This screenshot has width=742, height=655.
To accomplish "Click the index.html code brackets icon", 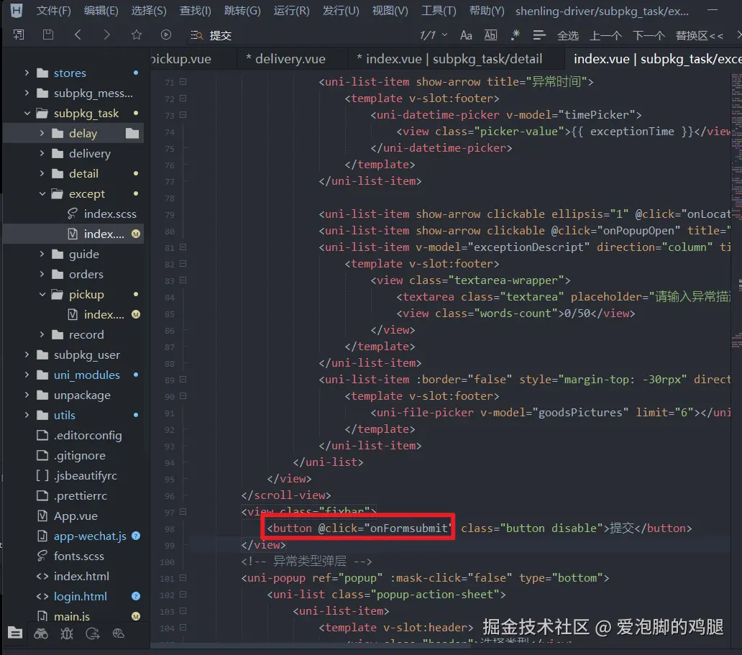I will point(42,576).
